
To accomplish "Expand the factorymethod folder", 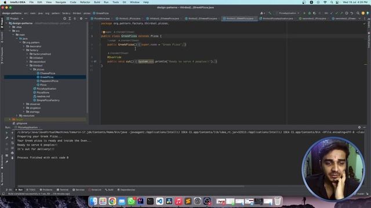I will (27, 54).
